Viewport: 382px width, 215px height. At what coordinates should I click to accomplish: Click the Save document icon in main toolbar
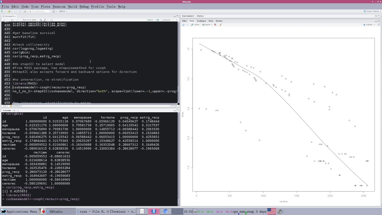point(16,11)
